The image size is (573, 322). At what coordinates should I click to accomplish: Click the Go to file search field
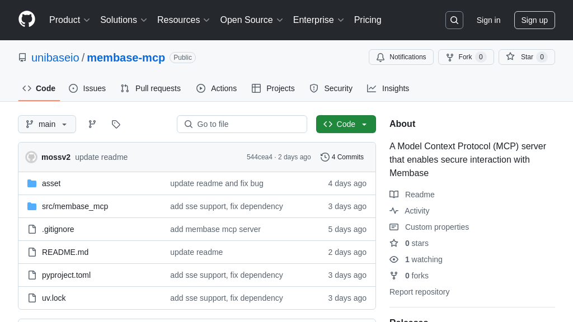pyautogui.click(x=242, y=124)
